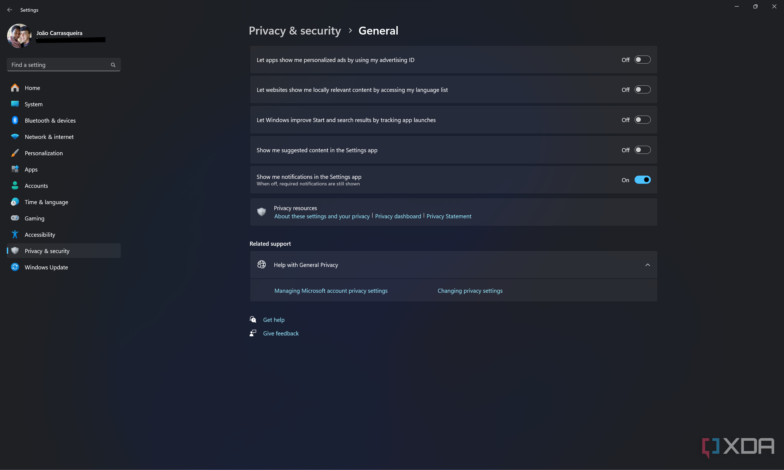Open Home in the sidebar
Viewport: 784px width, 470px height.
(64, 88)
